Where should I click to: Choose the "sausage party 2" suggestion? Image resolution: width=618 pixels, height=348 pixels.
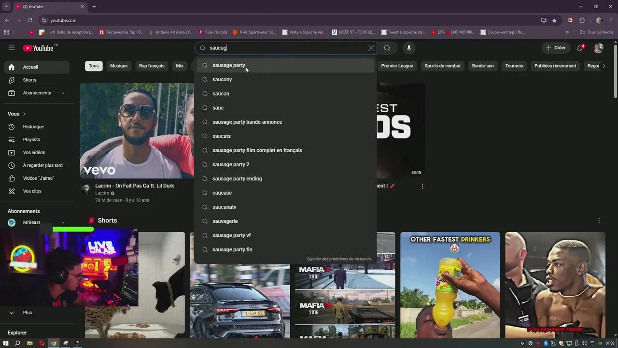[285, 164]
